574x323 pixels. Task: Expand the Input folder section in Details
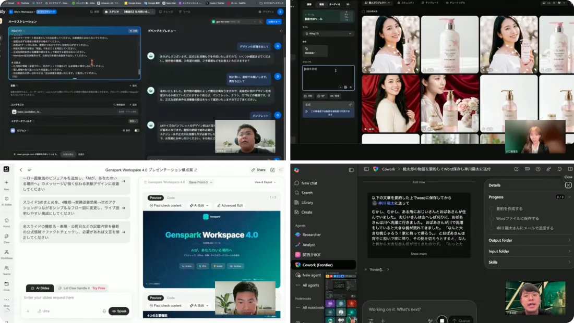pyautogui.click(x=529, y=252)
